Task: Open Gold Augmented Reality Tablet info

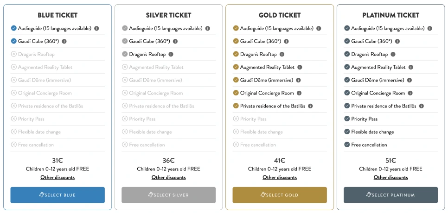Action: coord(300,67)
